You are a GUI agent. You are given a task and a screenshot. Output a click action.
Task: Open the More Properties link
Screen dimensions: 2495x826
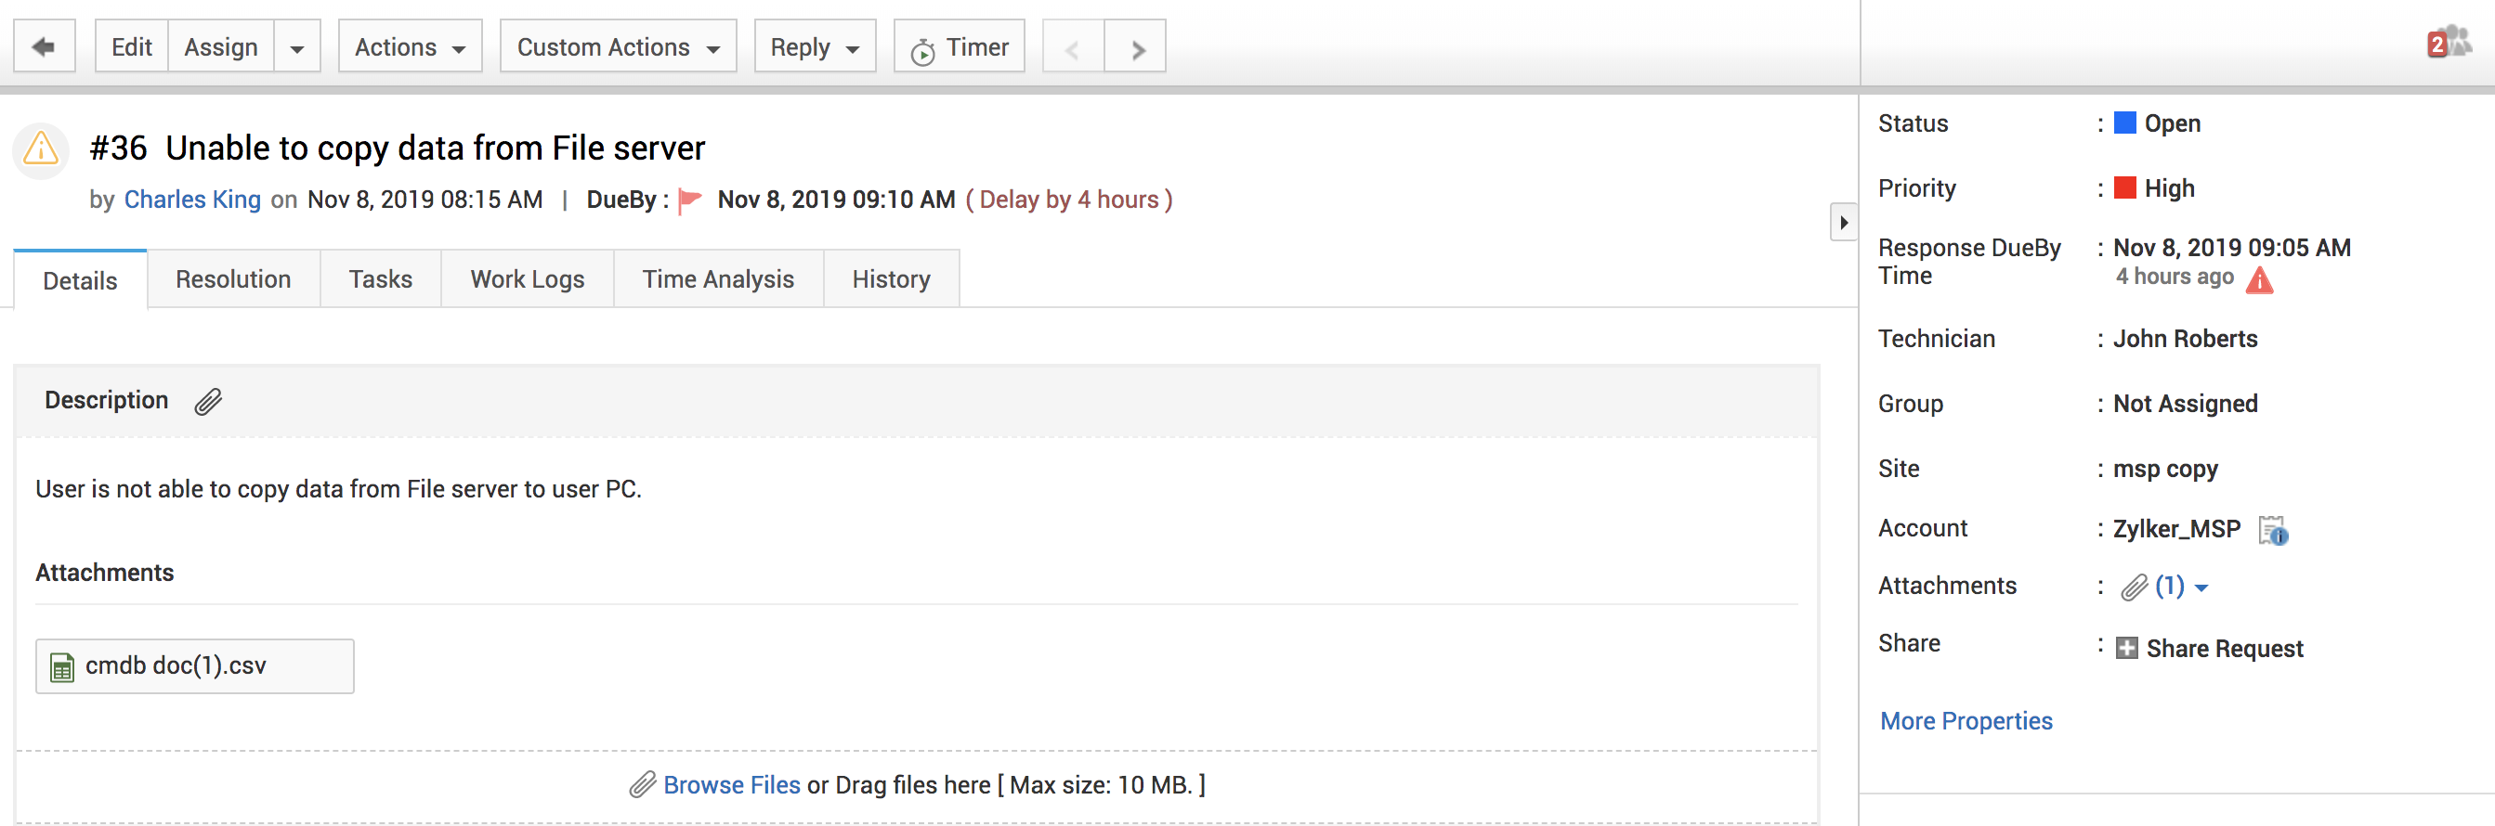tap(1966, 720)
